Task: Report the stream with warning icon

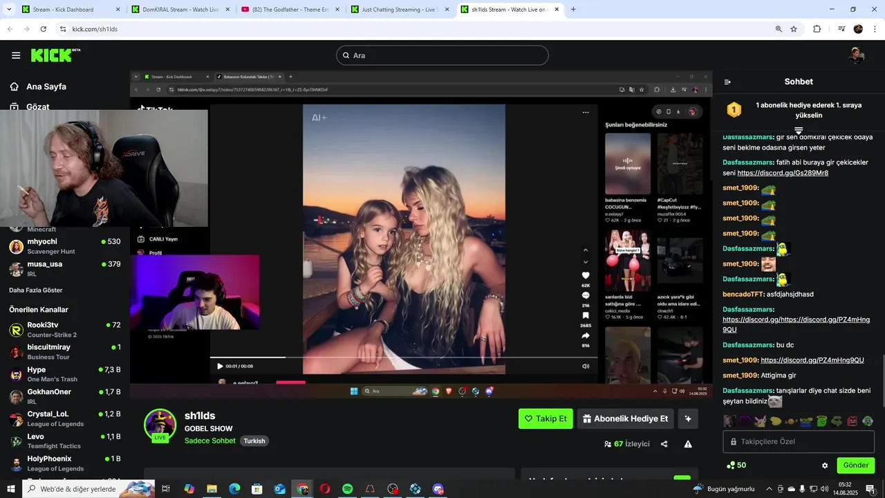Action: (x=688, y=444)
